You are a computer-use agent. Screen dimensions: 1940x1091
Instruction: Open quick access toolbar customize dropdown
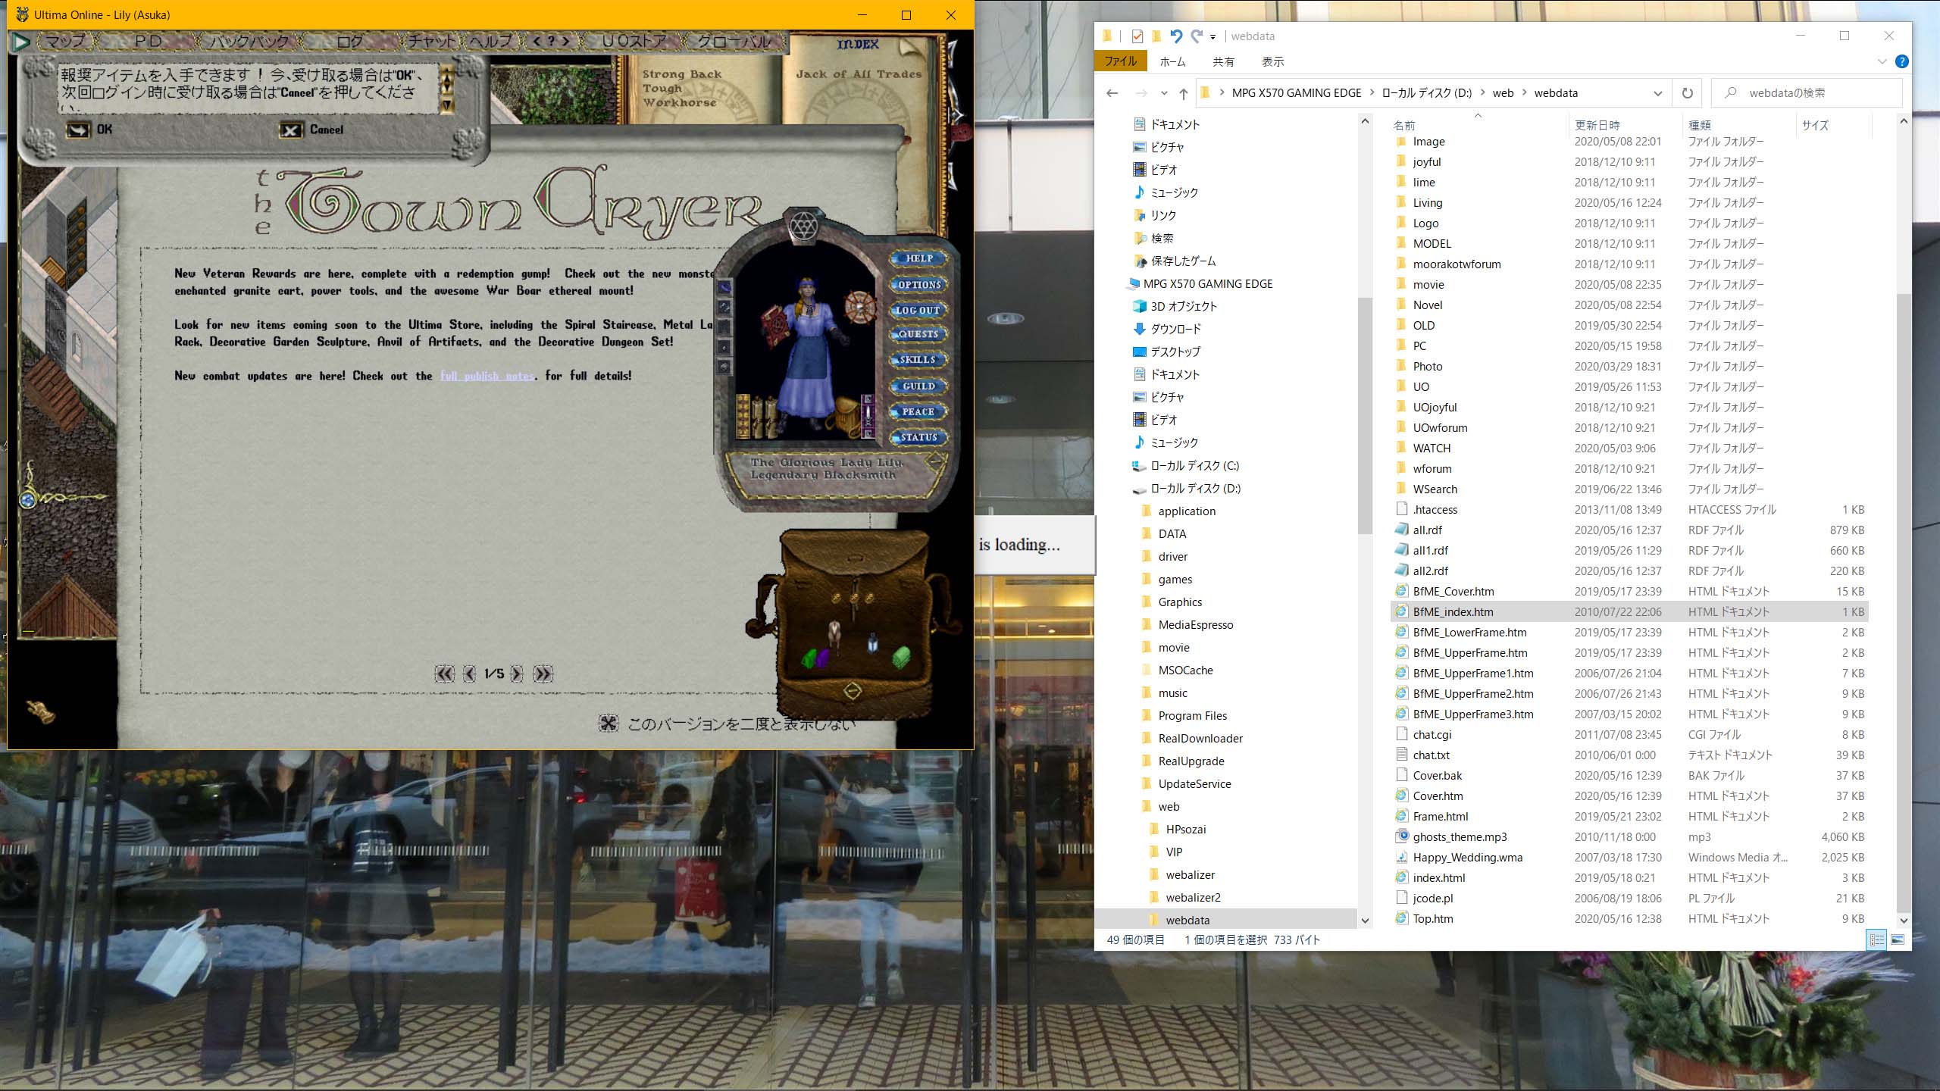[1212, 36]
